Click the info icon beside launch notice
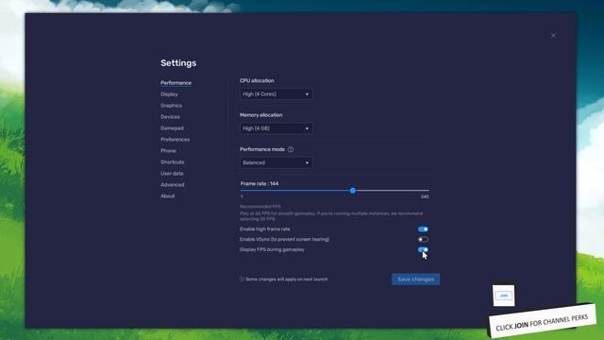 click(242, 280)
